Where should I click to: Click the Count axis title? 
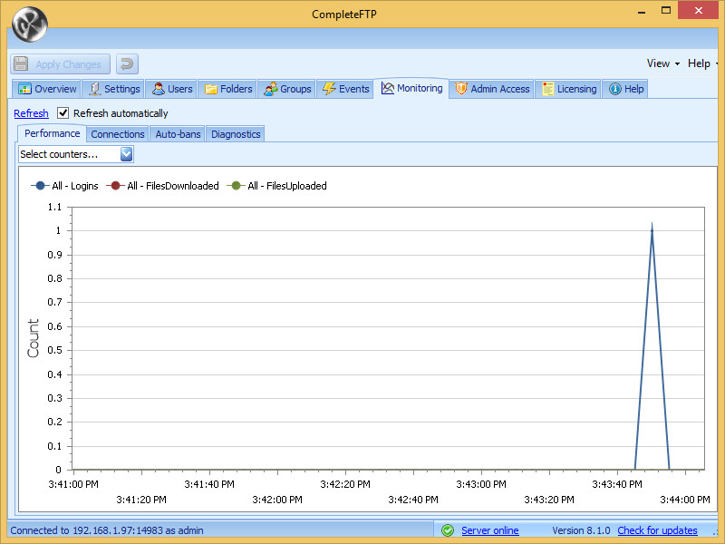[x=33, y=338]
